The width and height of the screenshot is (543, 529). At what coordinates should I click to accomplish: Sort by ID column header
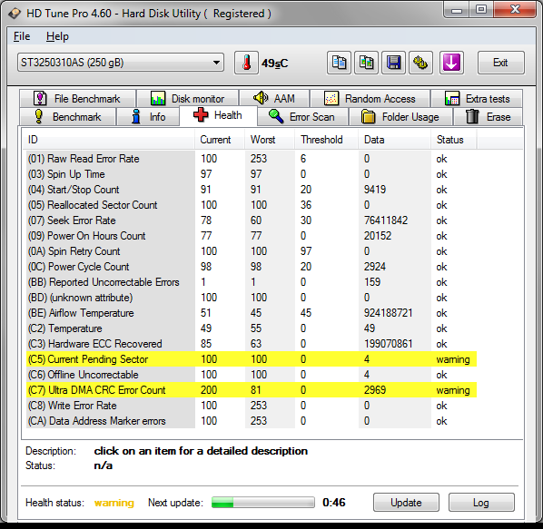(x=108, y=140)
